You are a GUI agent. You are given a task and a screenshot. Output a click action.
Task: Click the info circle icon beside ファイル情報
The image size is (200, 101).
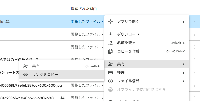click(x=110, y=81)
